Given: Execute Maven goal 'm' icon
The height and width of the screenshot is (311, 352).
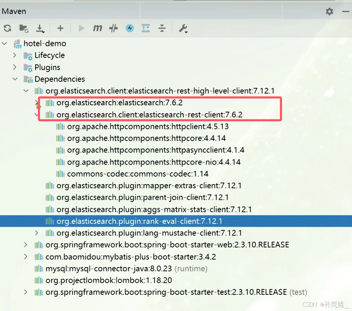Looking at the screenshot, I should 97,28.
